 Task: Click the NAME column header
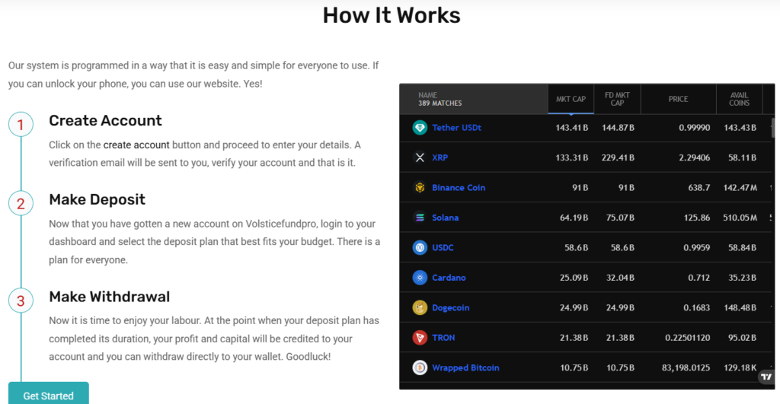pos(440,99)
